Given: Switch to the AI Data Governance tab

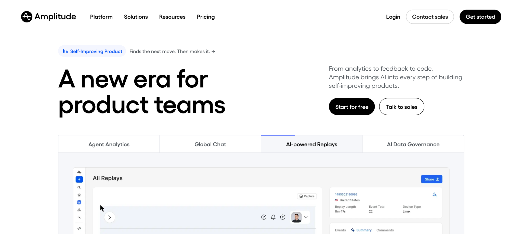Looking at the screenshot, I should tap(413, 144).
